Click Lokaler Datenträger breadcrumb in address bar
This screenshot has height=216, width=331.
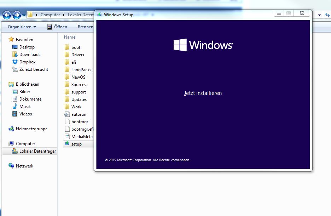coord(81,15)
